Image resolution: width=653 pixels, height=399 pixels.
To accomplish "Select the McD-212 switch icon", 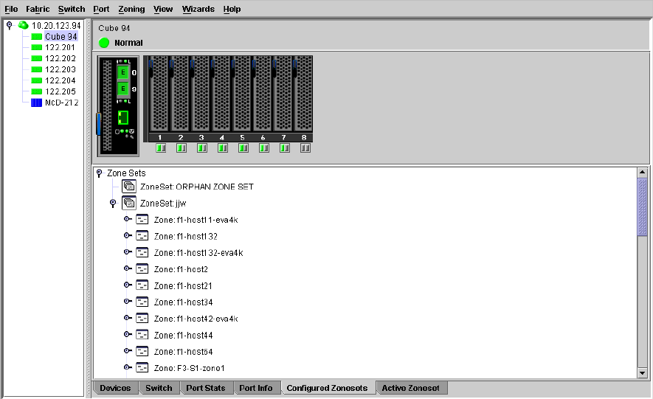I will click(x=37, y=103).
